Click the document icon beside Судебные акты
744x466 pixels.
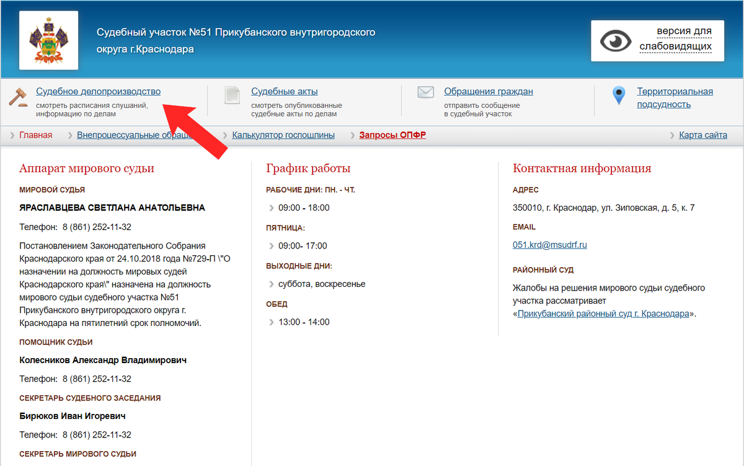[232, 95]
